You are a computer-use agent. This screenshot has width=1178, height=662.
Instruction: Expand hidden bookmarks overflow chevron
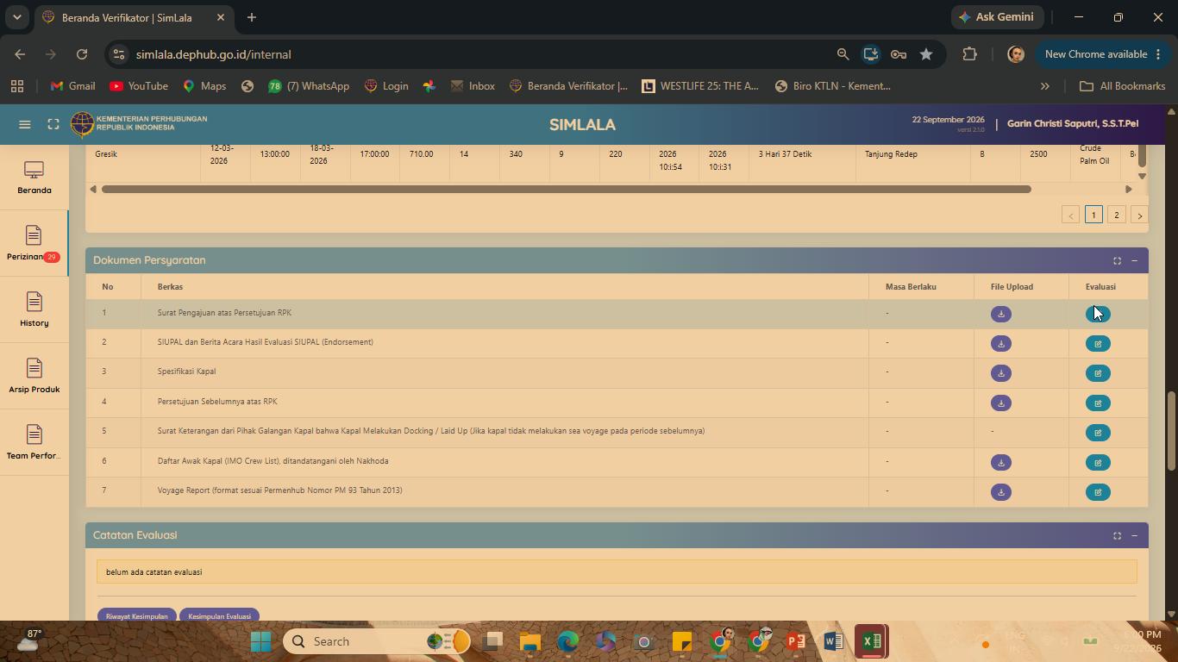pyautogui.click(x=1044, y=86)
